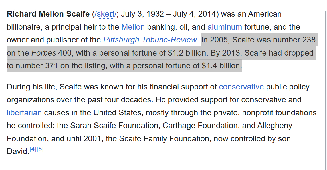
Task: Click the name David before the citations
Action: 17,151
